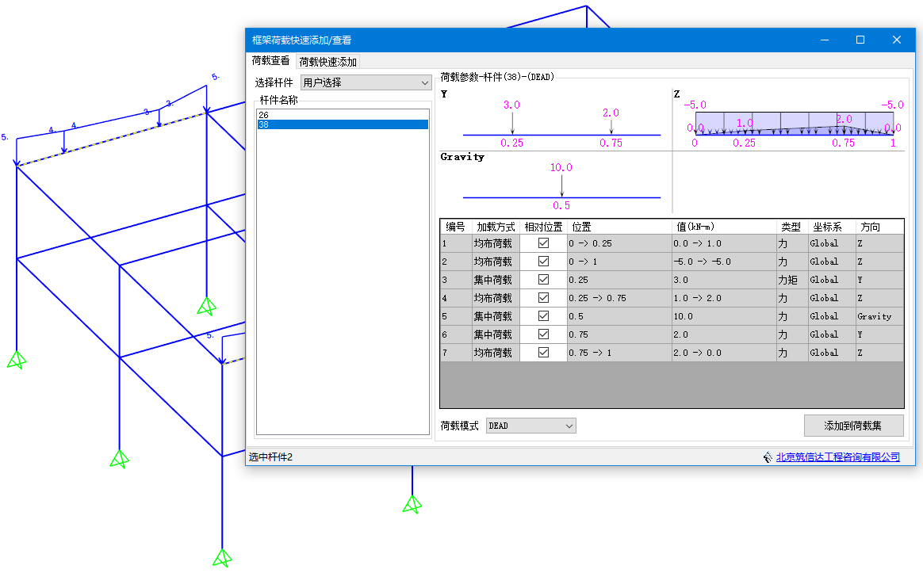Disable relative position checkbox in row 7
923x573 pixels.
[x=543, y=353]
